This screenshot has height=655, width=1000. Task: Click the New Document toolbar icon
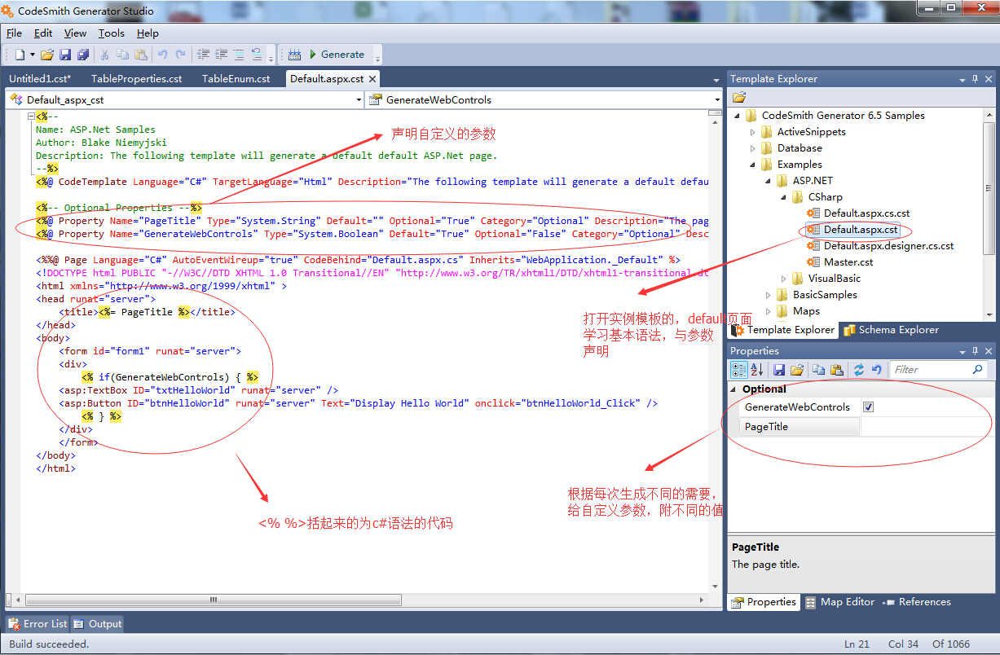click(x=20, y=55)
